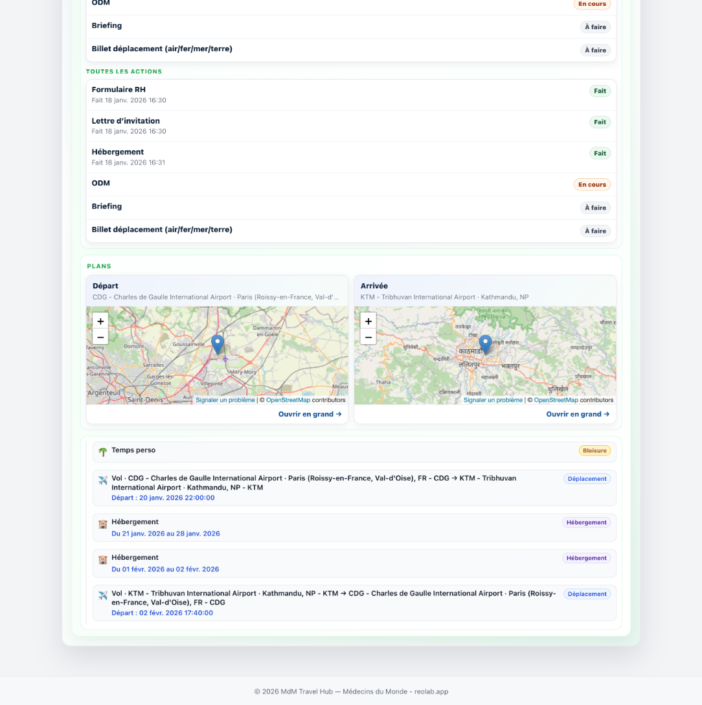
Task: Click the 'À faire' badge on the Briefing row
Action: [x=595, y=207]
